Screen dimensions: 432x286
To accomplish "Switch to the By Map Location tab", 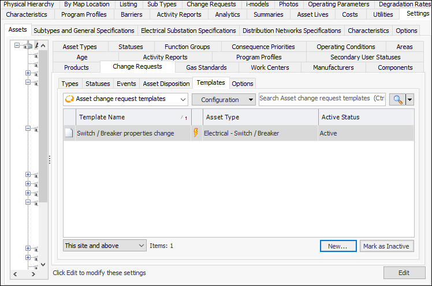I will [87, 4].
